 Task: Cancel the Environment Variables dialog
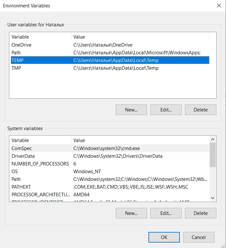(198, 237)
